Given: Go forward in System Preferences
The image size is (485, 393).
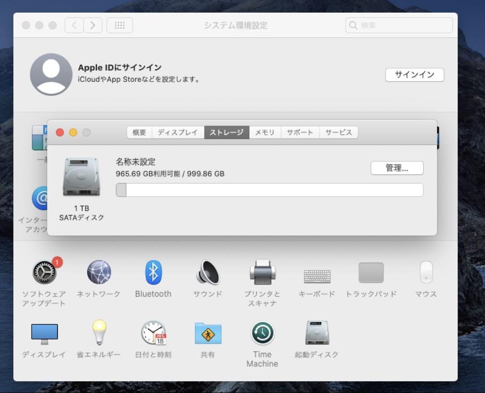Looking at the screenshot, I should [93, 25].
